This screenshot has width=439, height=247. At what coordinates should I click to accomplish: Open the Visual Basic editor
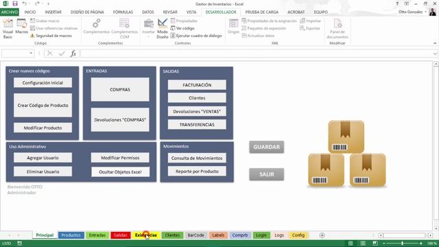(8, 29)
